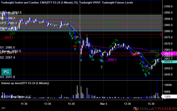This screenshot has height=111, width=177.
Task: Click the S1: 2065.5 level label
Action: point(7,48)
